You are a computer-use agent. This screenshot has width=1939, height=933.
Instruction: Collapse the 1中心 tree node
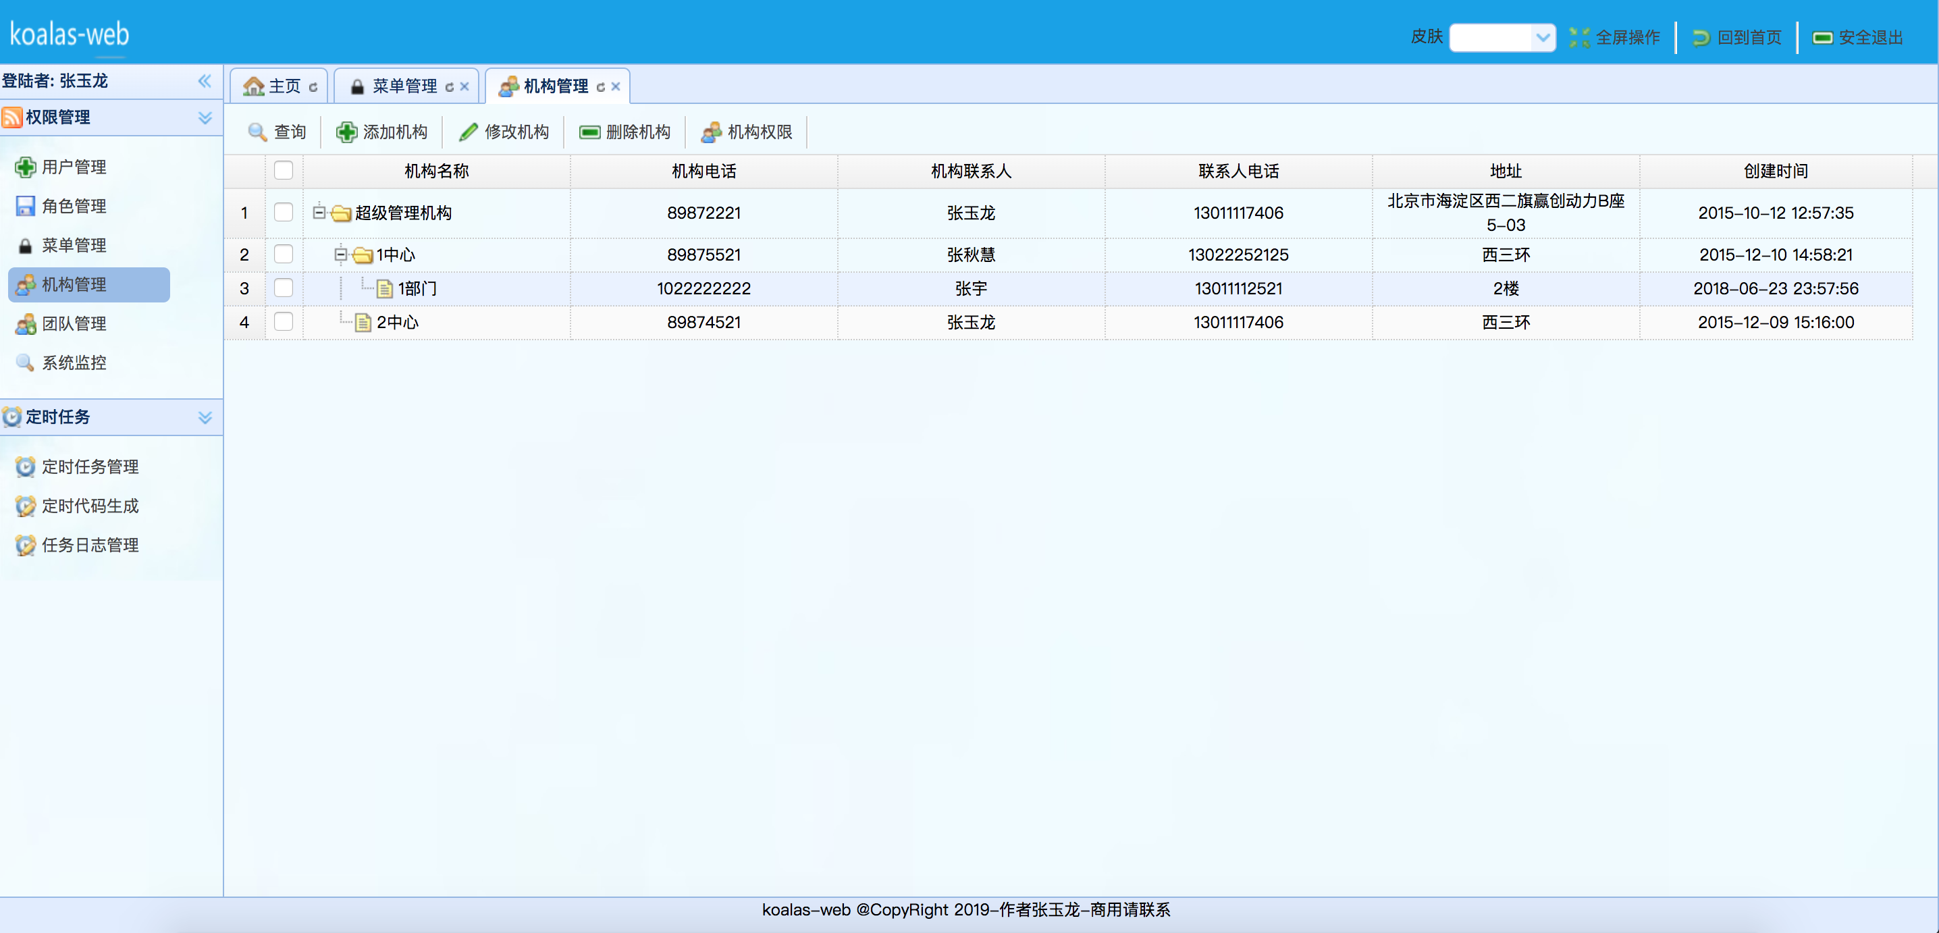341,255
